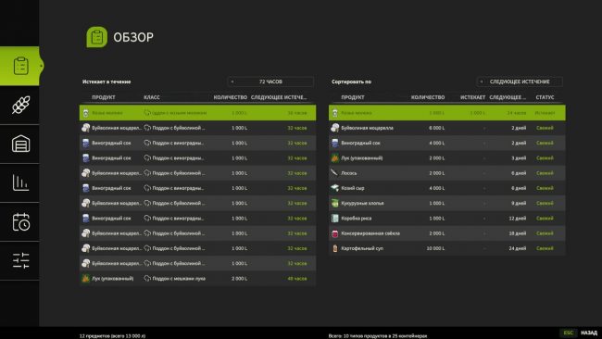The height and width of the screenshot is (339, 602).
Task: Click Свежий status in the Лосось row
Action: click(545, 173)
